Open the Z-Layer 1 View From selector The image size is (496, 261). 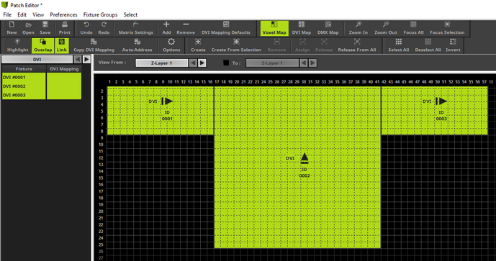[x=162, y=63]
